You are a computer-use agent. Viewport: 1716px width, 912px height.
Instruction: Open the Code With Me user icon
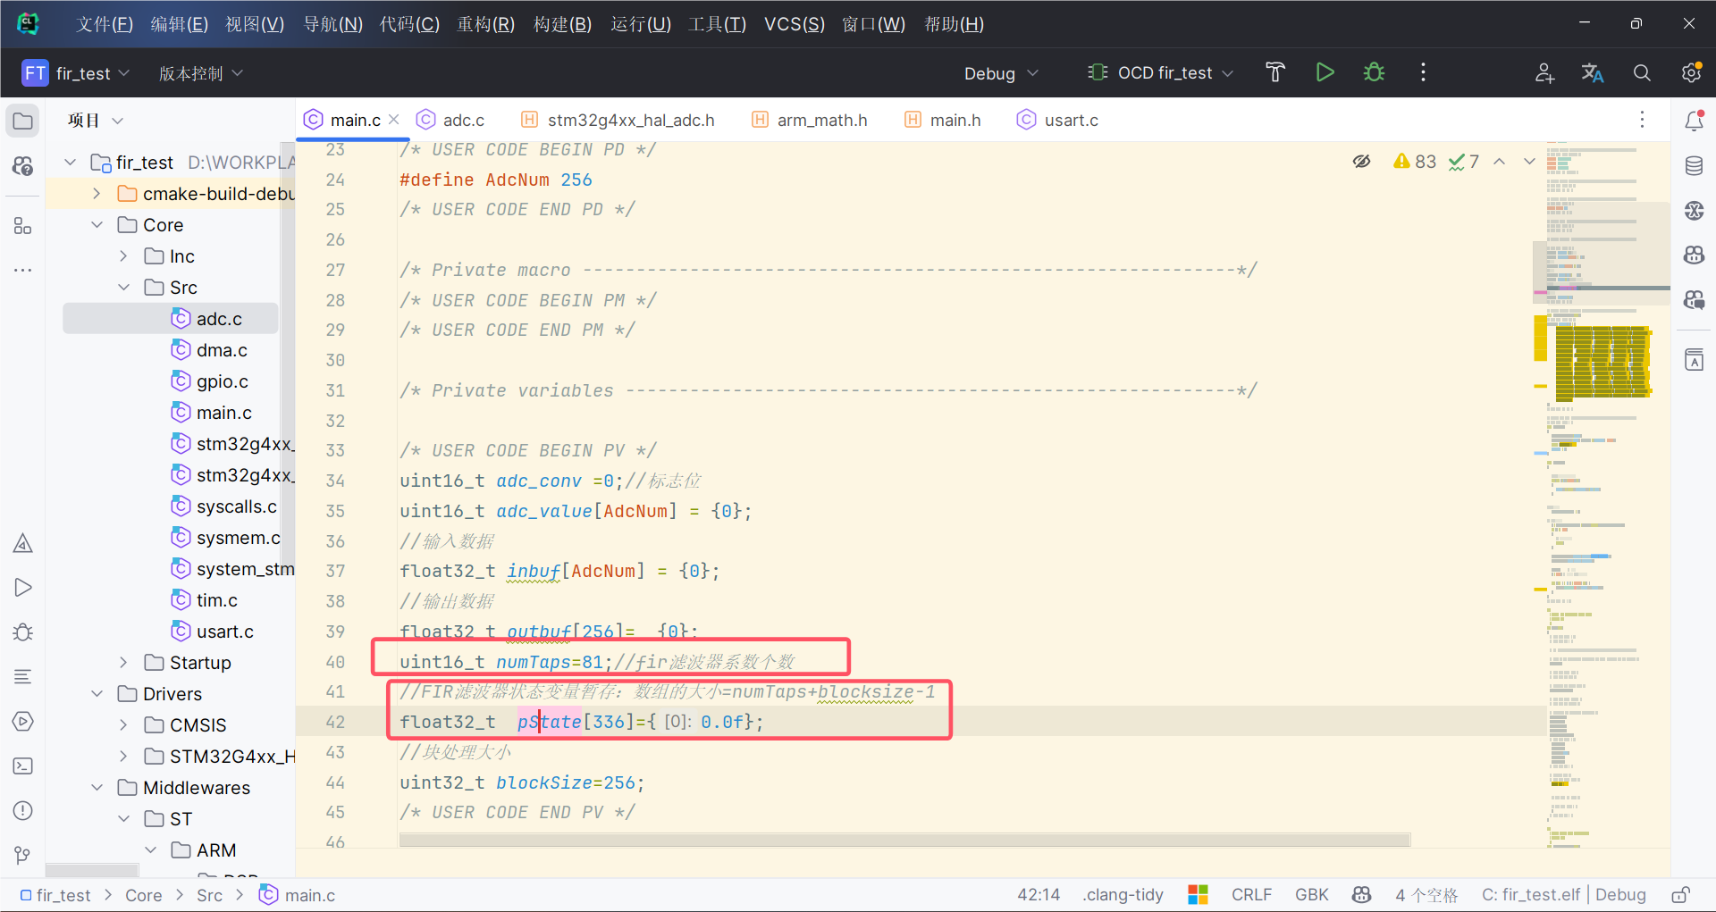(x=1544, y=72)
